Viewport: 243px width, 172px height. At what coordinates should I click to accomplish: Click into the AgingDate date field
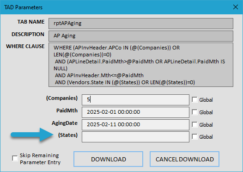[135, 124]
